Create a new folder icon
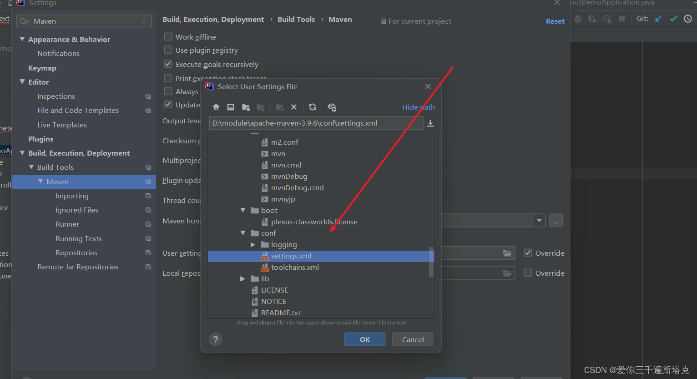This screenshot has width=697, height=379. tap(280, 107)
